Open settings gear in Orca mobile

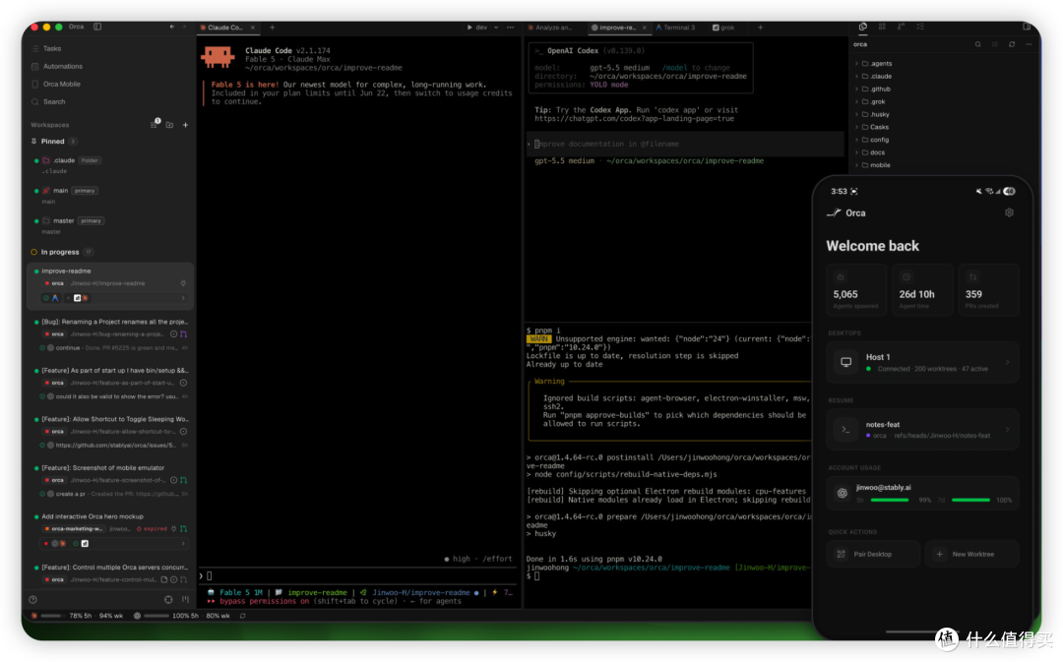(x=1009, y=212)
